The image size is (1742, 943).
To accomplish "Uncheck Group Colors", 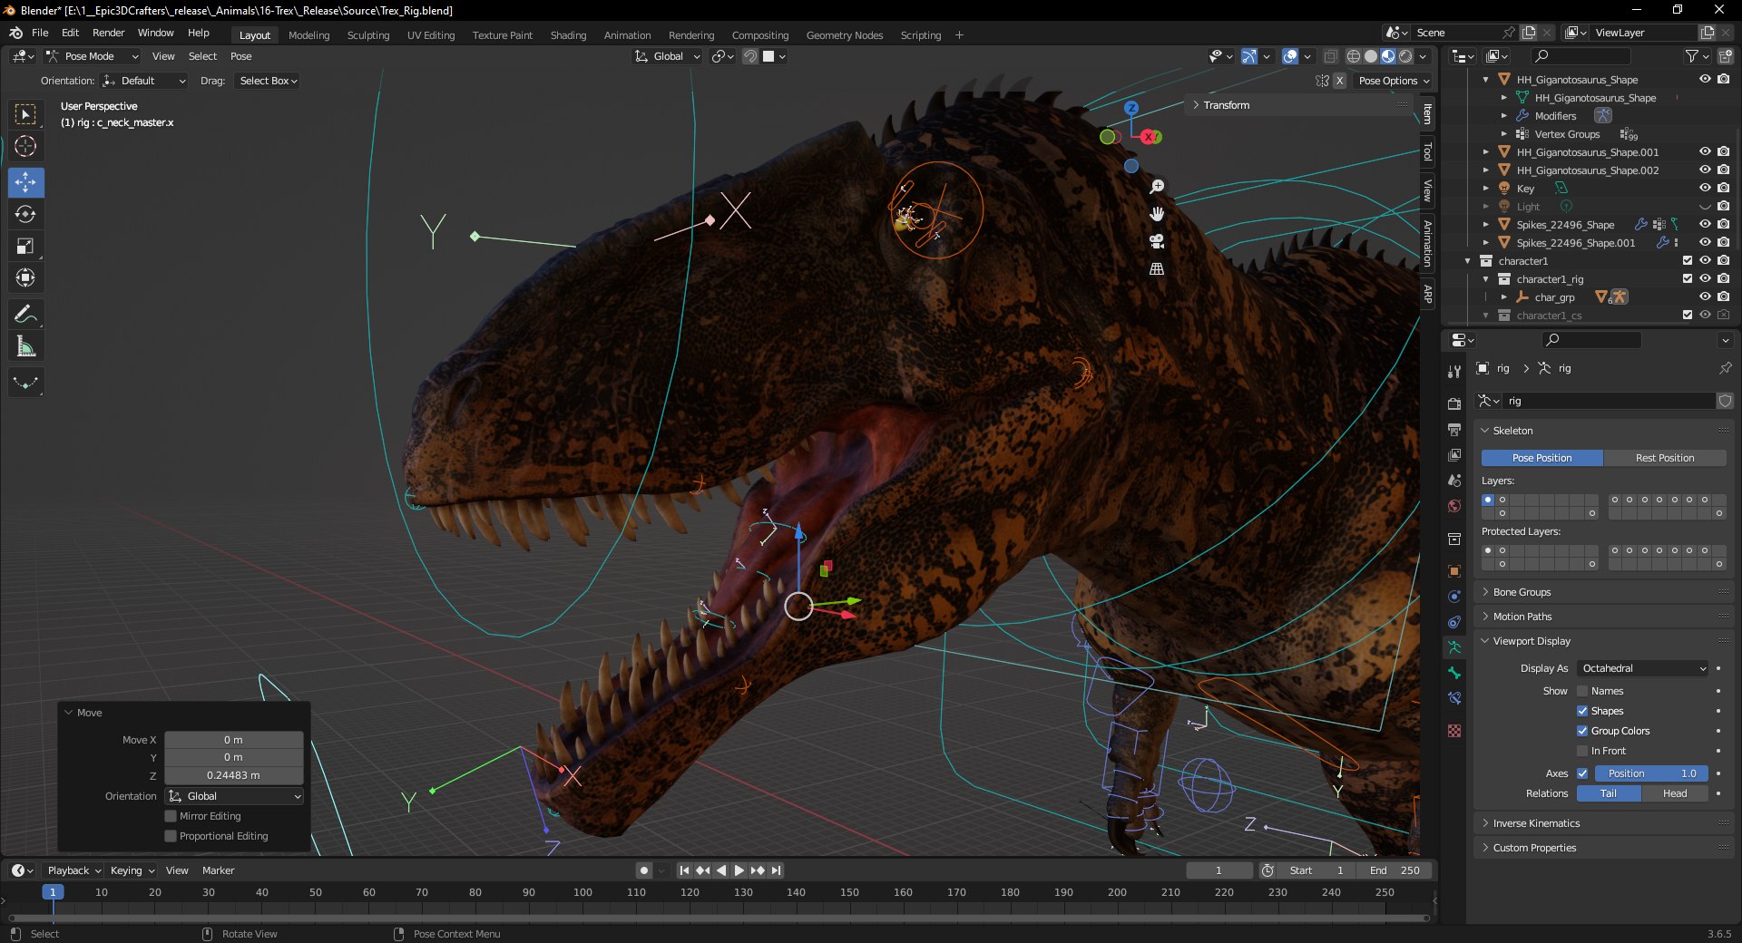I will (1582, 731).
